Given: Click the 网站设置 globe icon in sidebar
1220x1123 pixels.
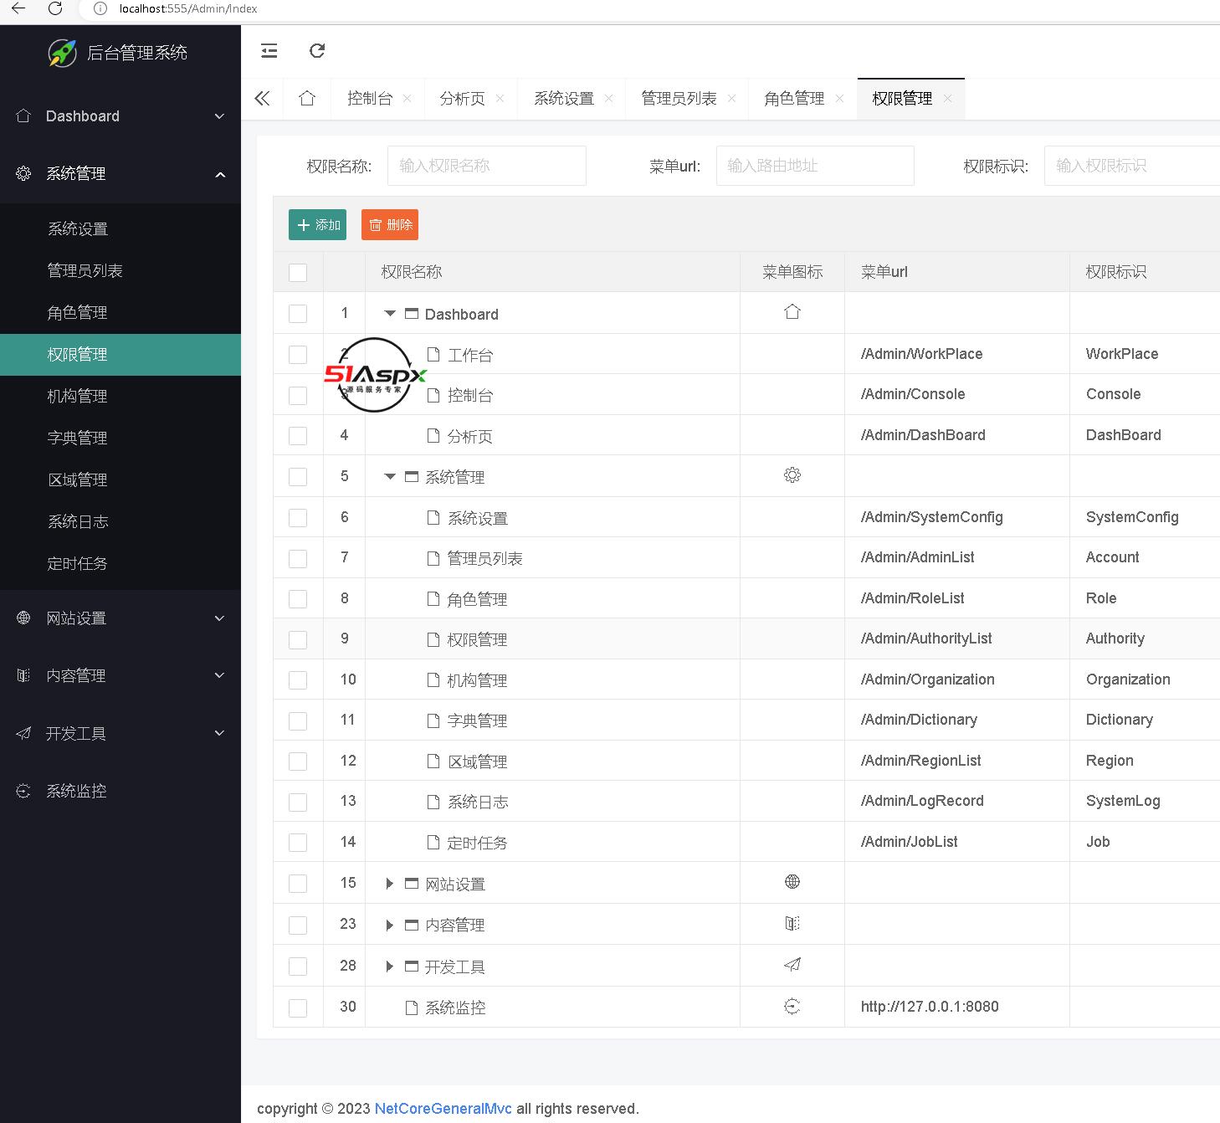Looking at the screenshot, I should pos(23,618).
